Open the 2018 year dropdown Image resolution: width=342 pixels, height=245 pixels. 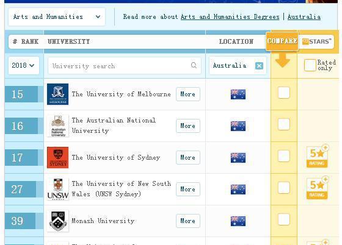[x=24, y=65]
